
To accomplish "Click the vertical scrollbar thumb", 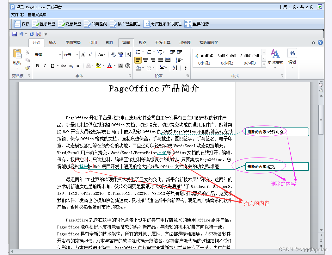I will point(321,120).
